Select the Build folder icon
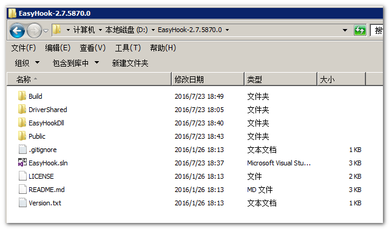389x229 pixels. [22, 96]
